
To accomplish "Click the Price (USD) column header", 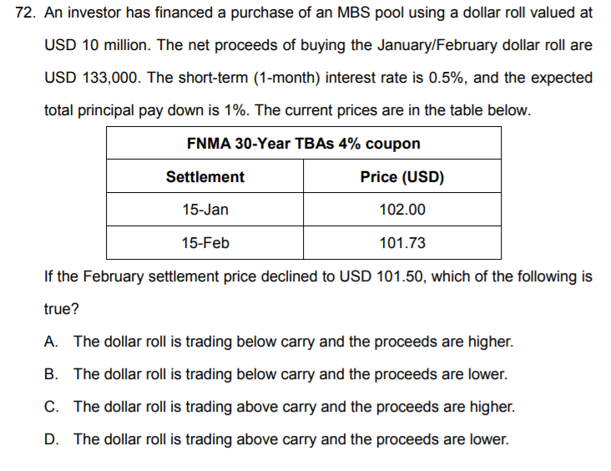I will coord(401,177).
